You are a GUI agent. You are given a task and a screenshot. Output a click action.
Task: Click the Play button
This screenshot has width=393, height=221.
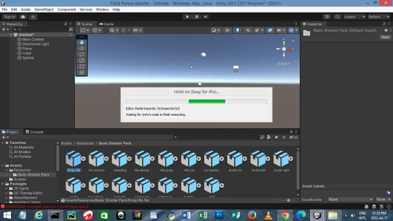(187, 17)
